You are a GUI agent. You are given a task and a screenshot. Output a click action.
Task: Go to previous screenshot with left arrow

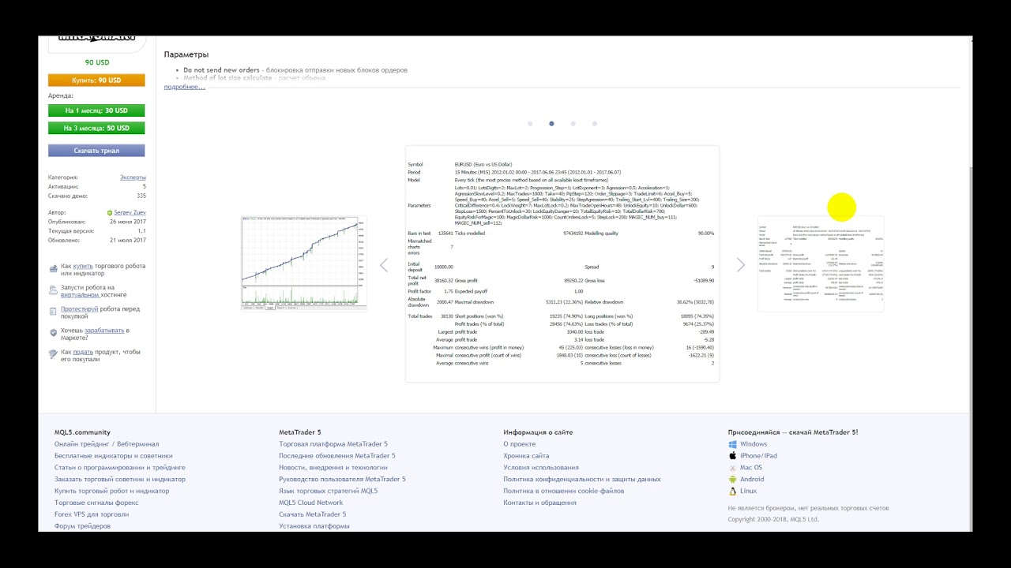click(x=384, y=265)
